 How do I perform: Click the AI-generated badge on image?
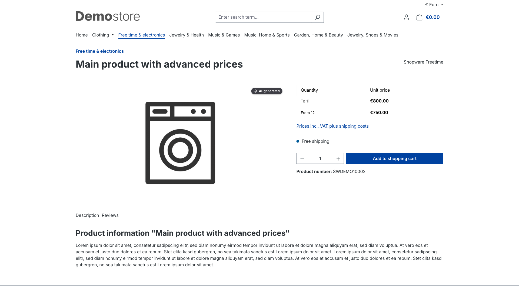pos(267,91)
